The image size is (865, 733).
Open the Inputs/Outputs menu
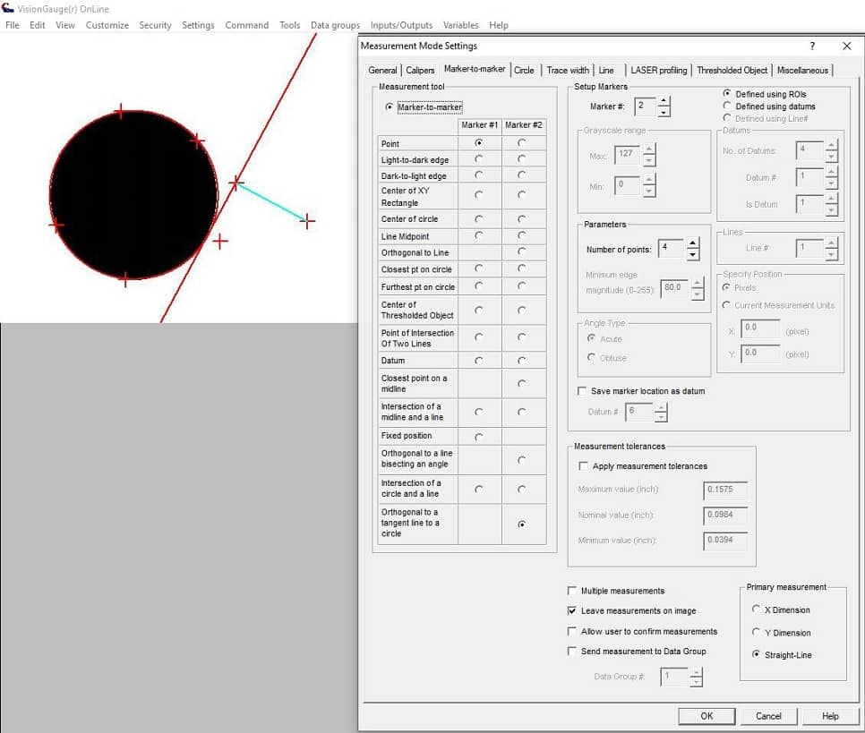coord(401,25)
